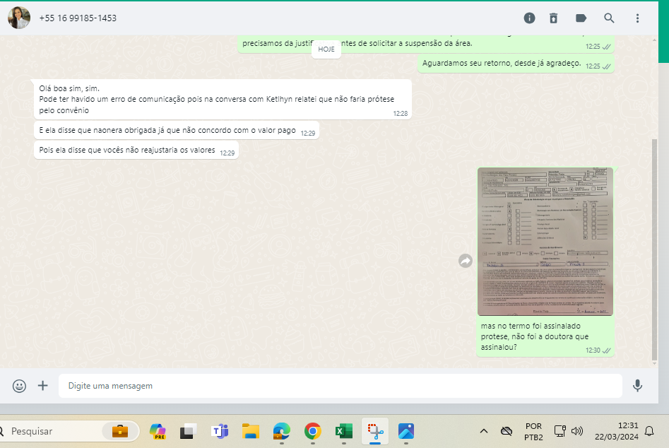This screenshot has height=448, width=669.
Task: Click the network display tray icon
Action: tap(560, 431)
